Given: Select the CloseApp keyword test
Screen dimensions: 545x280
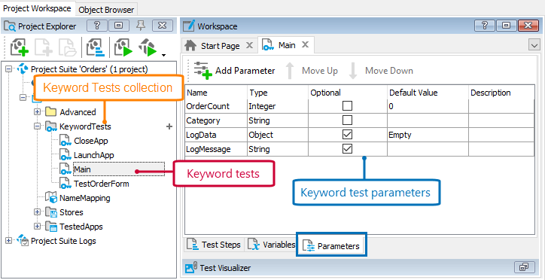Looking at the screenshot, I should (x=91, y=141).
